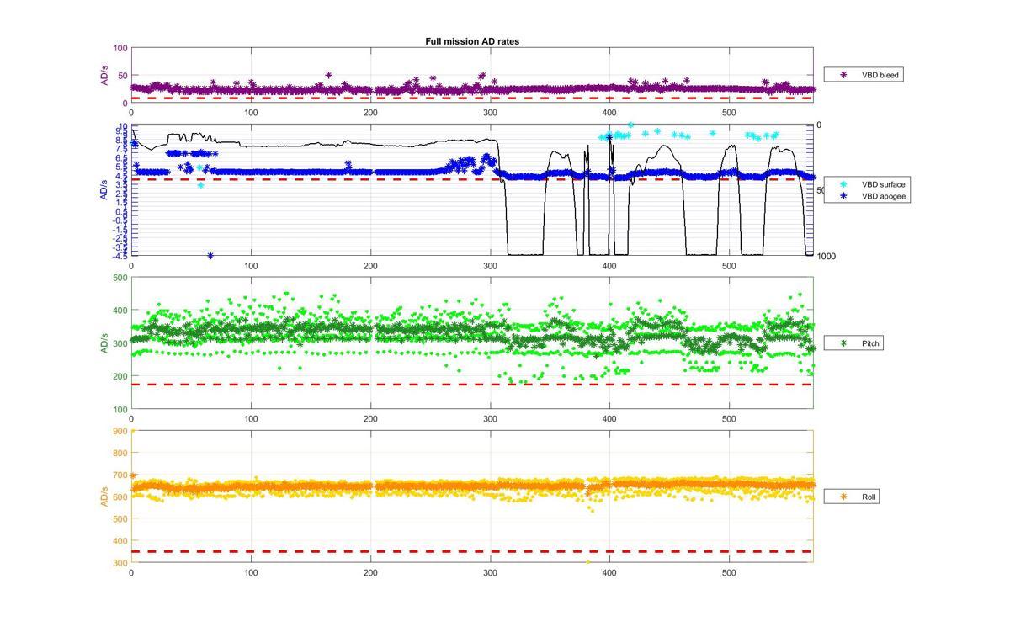
Task: Click the purple star marker in VBD bleed legend
Action: 843,75
